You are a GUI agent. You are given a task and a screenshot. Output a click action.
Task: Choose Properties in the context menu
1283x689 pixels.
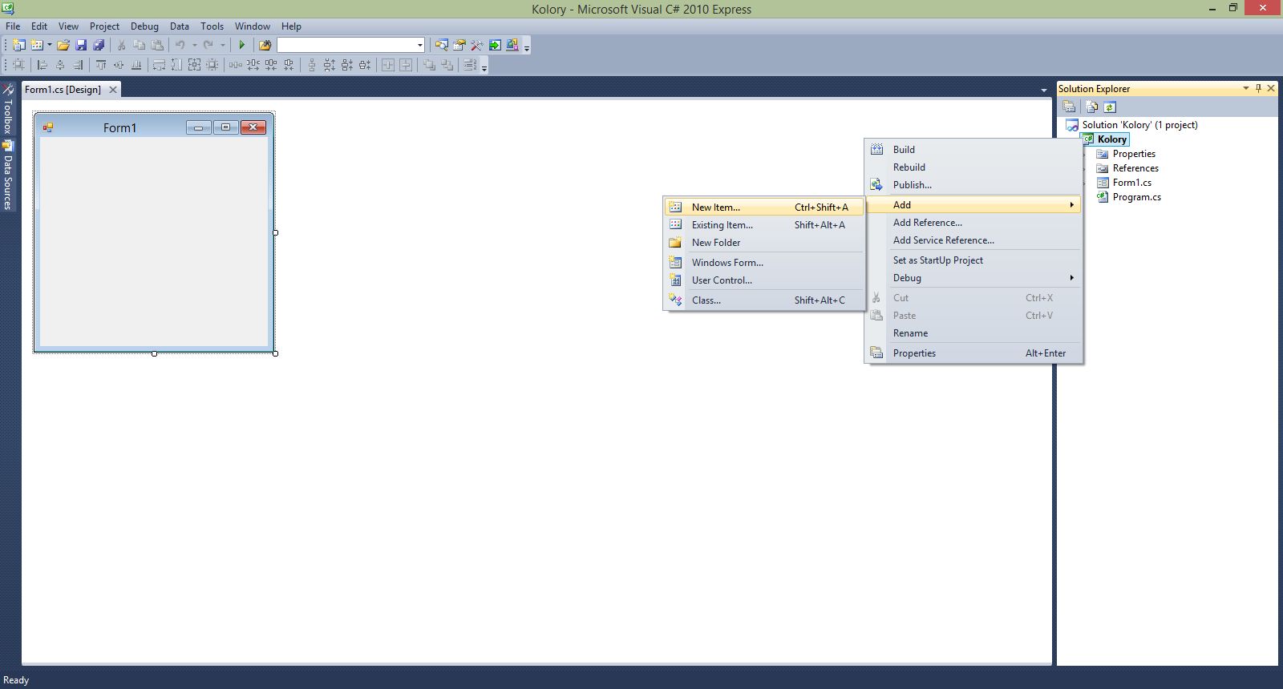(x=973, y=353)
